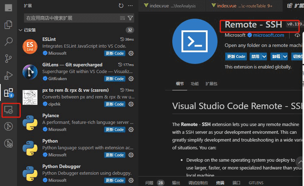Open the 调试控制台 debug console tab
The height and width of the screenshot is (186, 304).
pos(198,183)
